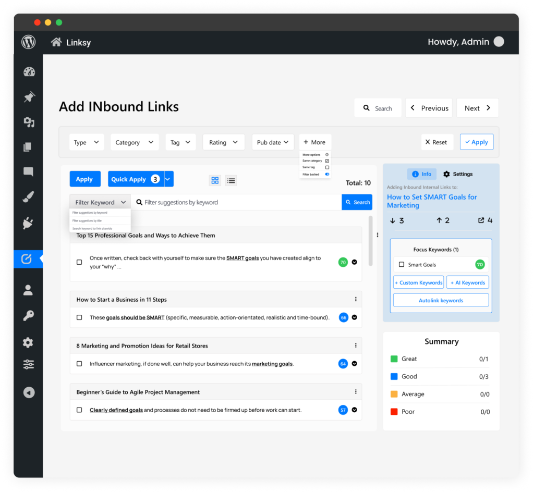Expand the + More filter options
The image size is (534, 493).
point(314,142)
